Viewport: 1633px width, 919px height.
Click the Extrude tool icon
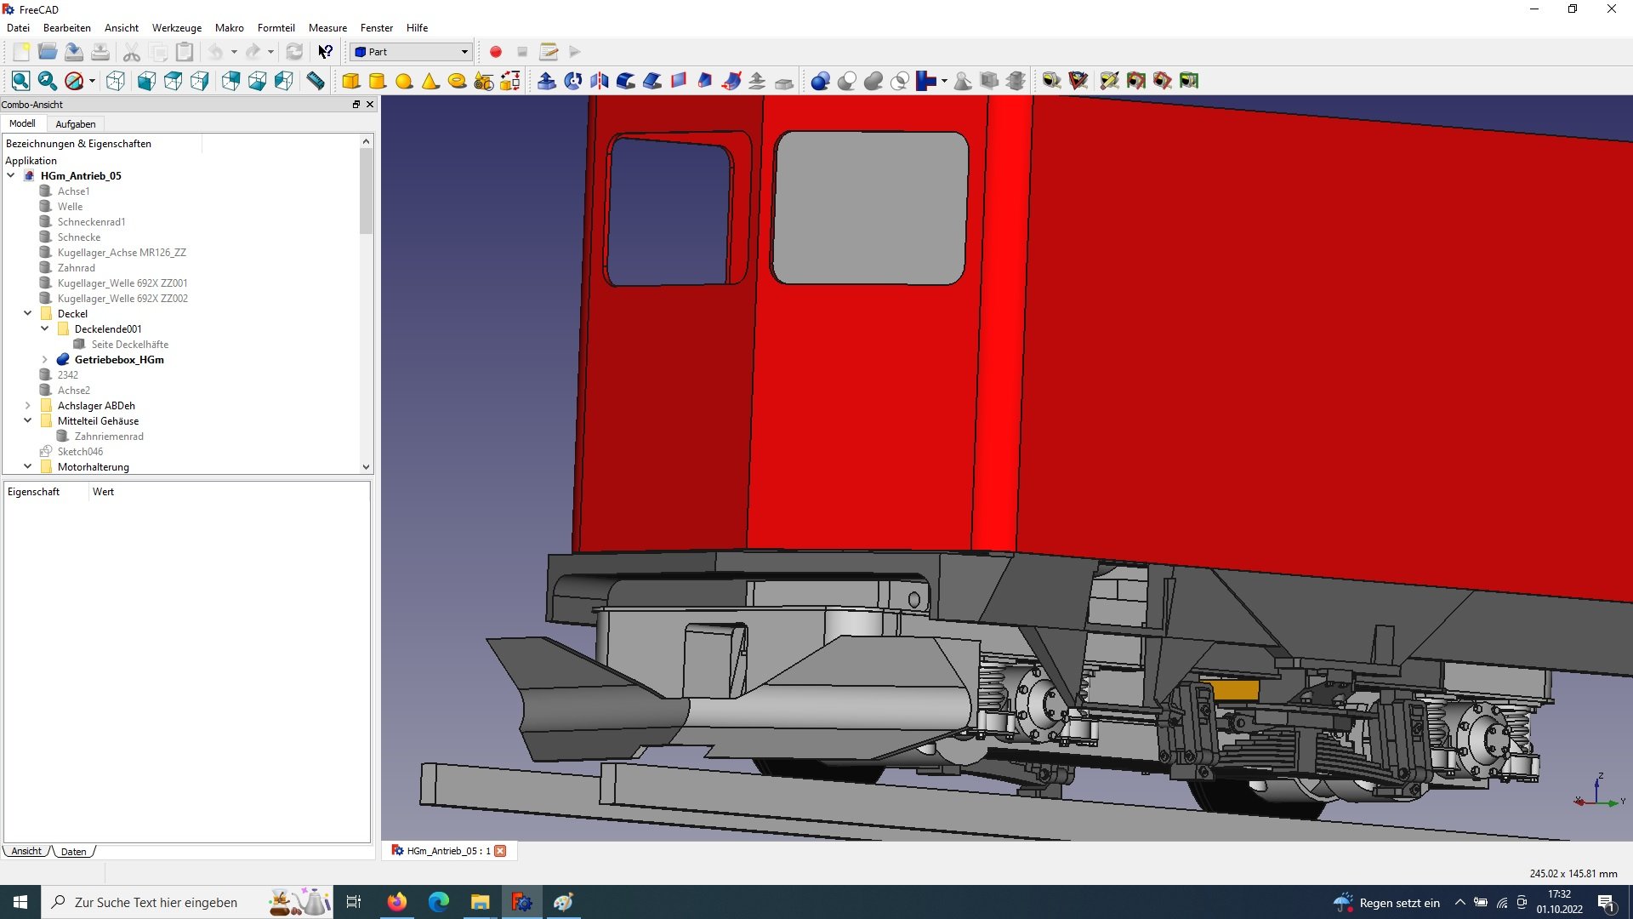point(547,81)
